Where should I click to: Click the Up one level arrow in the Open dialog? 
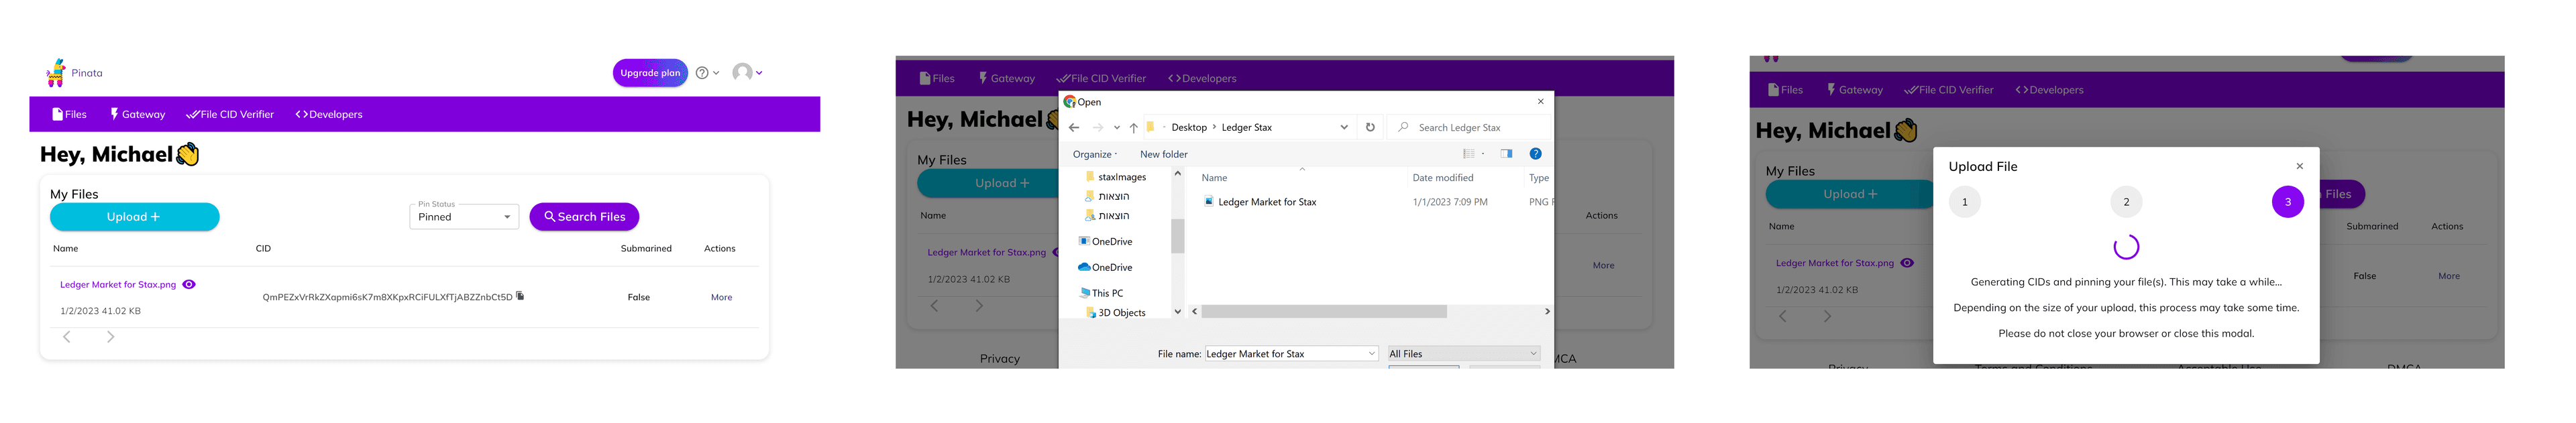pyautogui.click(x=1133, y=127)
